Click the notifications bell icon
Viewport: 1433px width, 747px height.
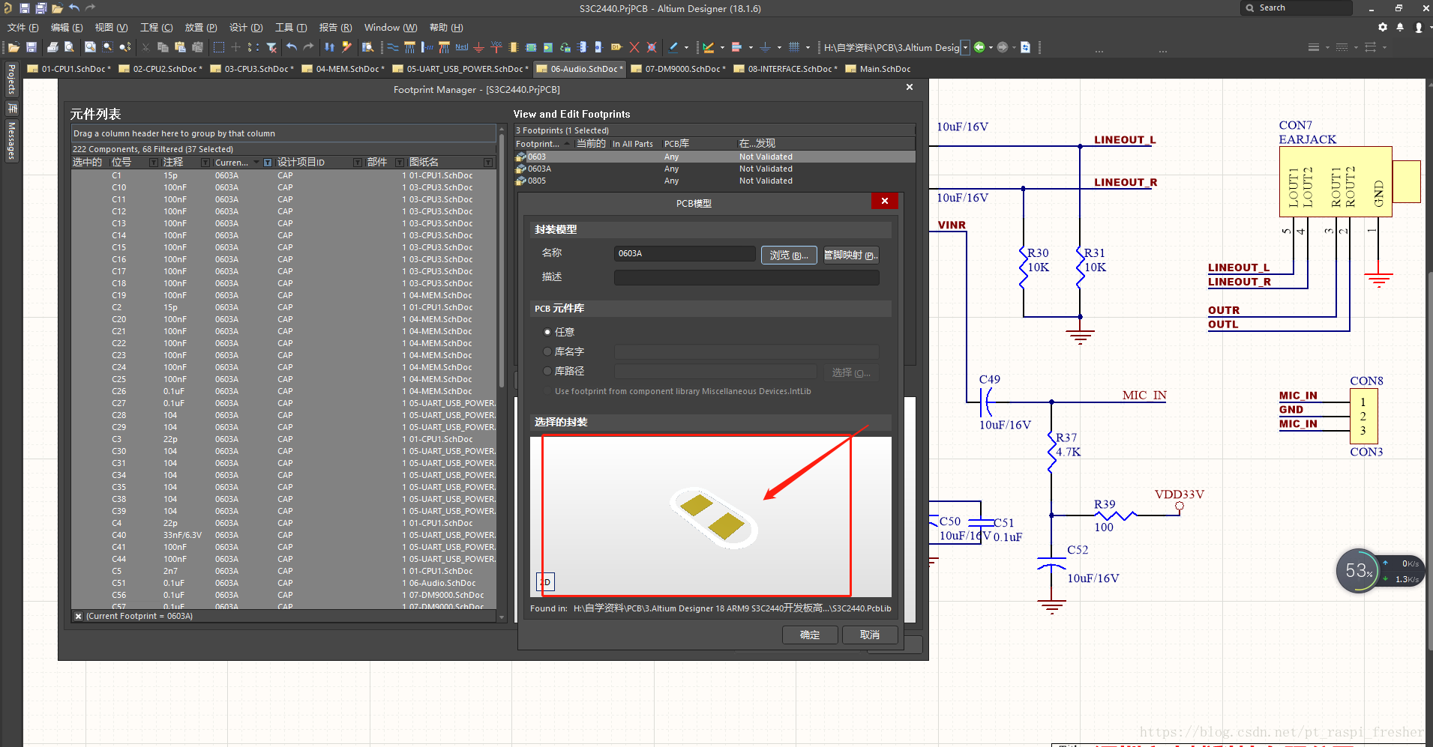pyautogui.click(x=1400, y=27)
